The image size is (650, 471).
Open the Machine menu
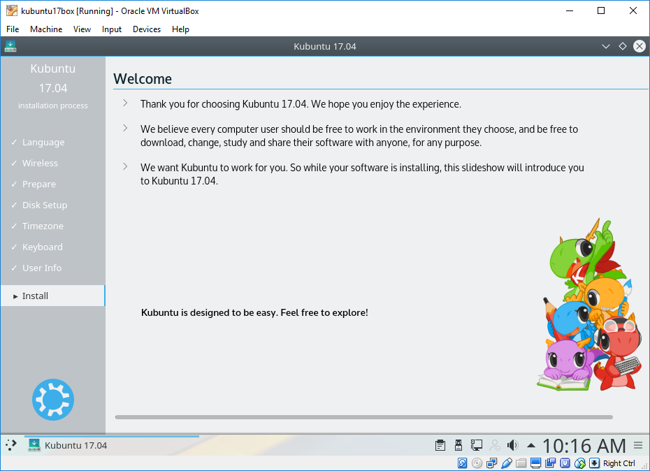click(46, 29)
